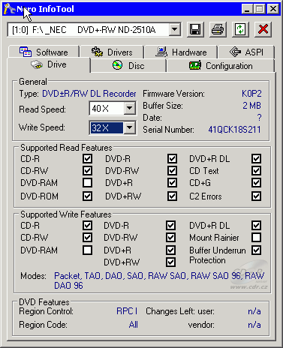Screen dimensions: 283x348
Task: Toggle Buffer Underrun Protection checkbox
Action: point(257,250)
